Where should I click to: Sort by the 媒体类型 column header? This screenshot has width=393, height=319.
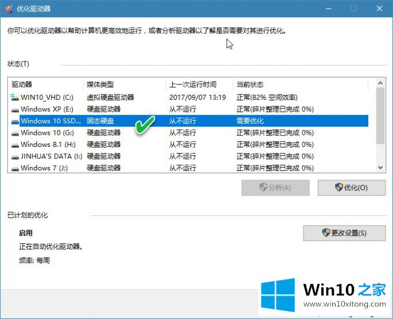tap(124, 84)
